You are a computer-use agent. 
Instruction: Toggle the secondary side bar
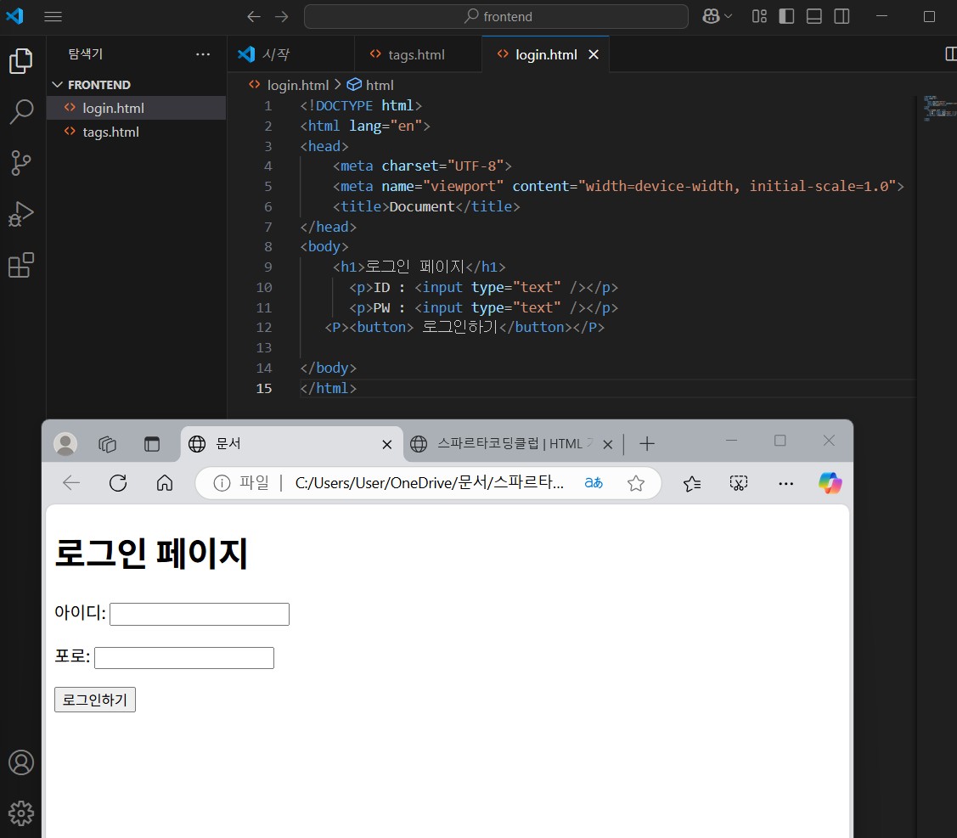coord(842,16)
